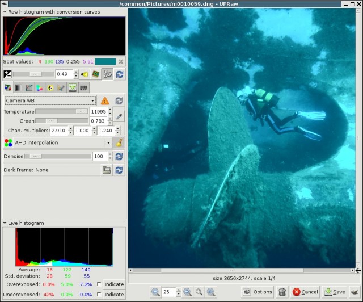The height and width of the screenshot is (302, 363).
Task: Collapse the Live histogram section
Action: (x=5, y=223)
